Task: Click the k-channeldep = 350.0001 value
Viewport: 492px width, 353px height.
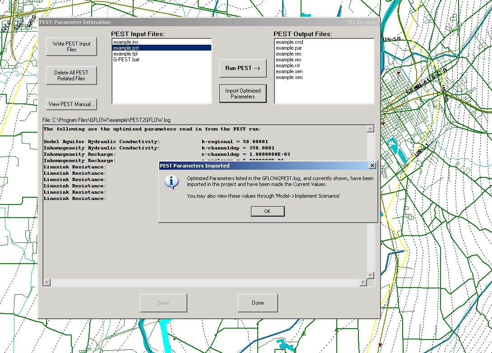Action: click(238, 148)
